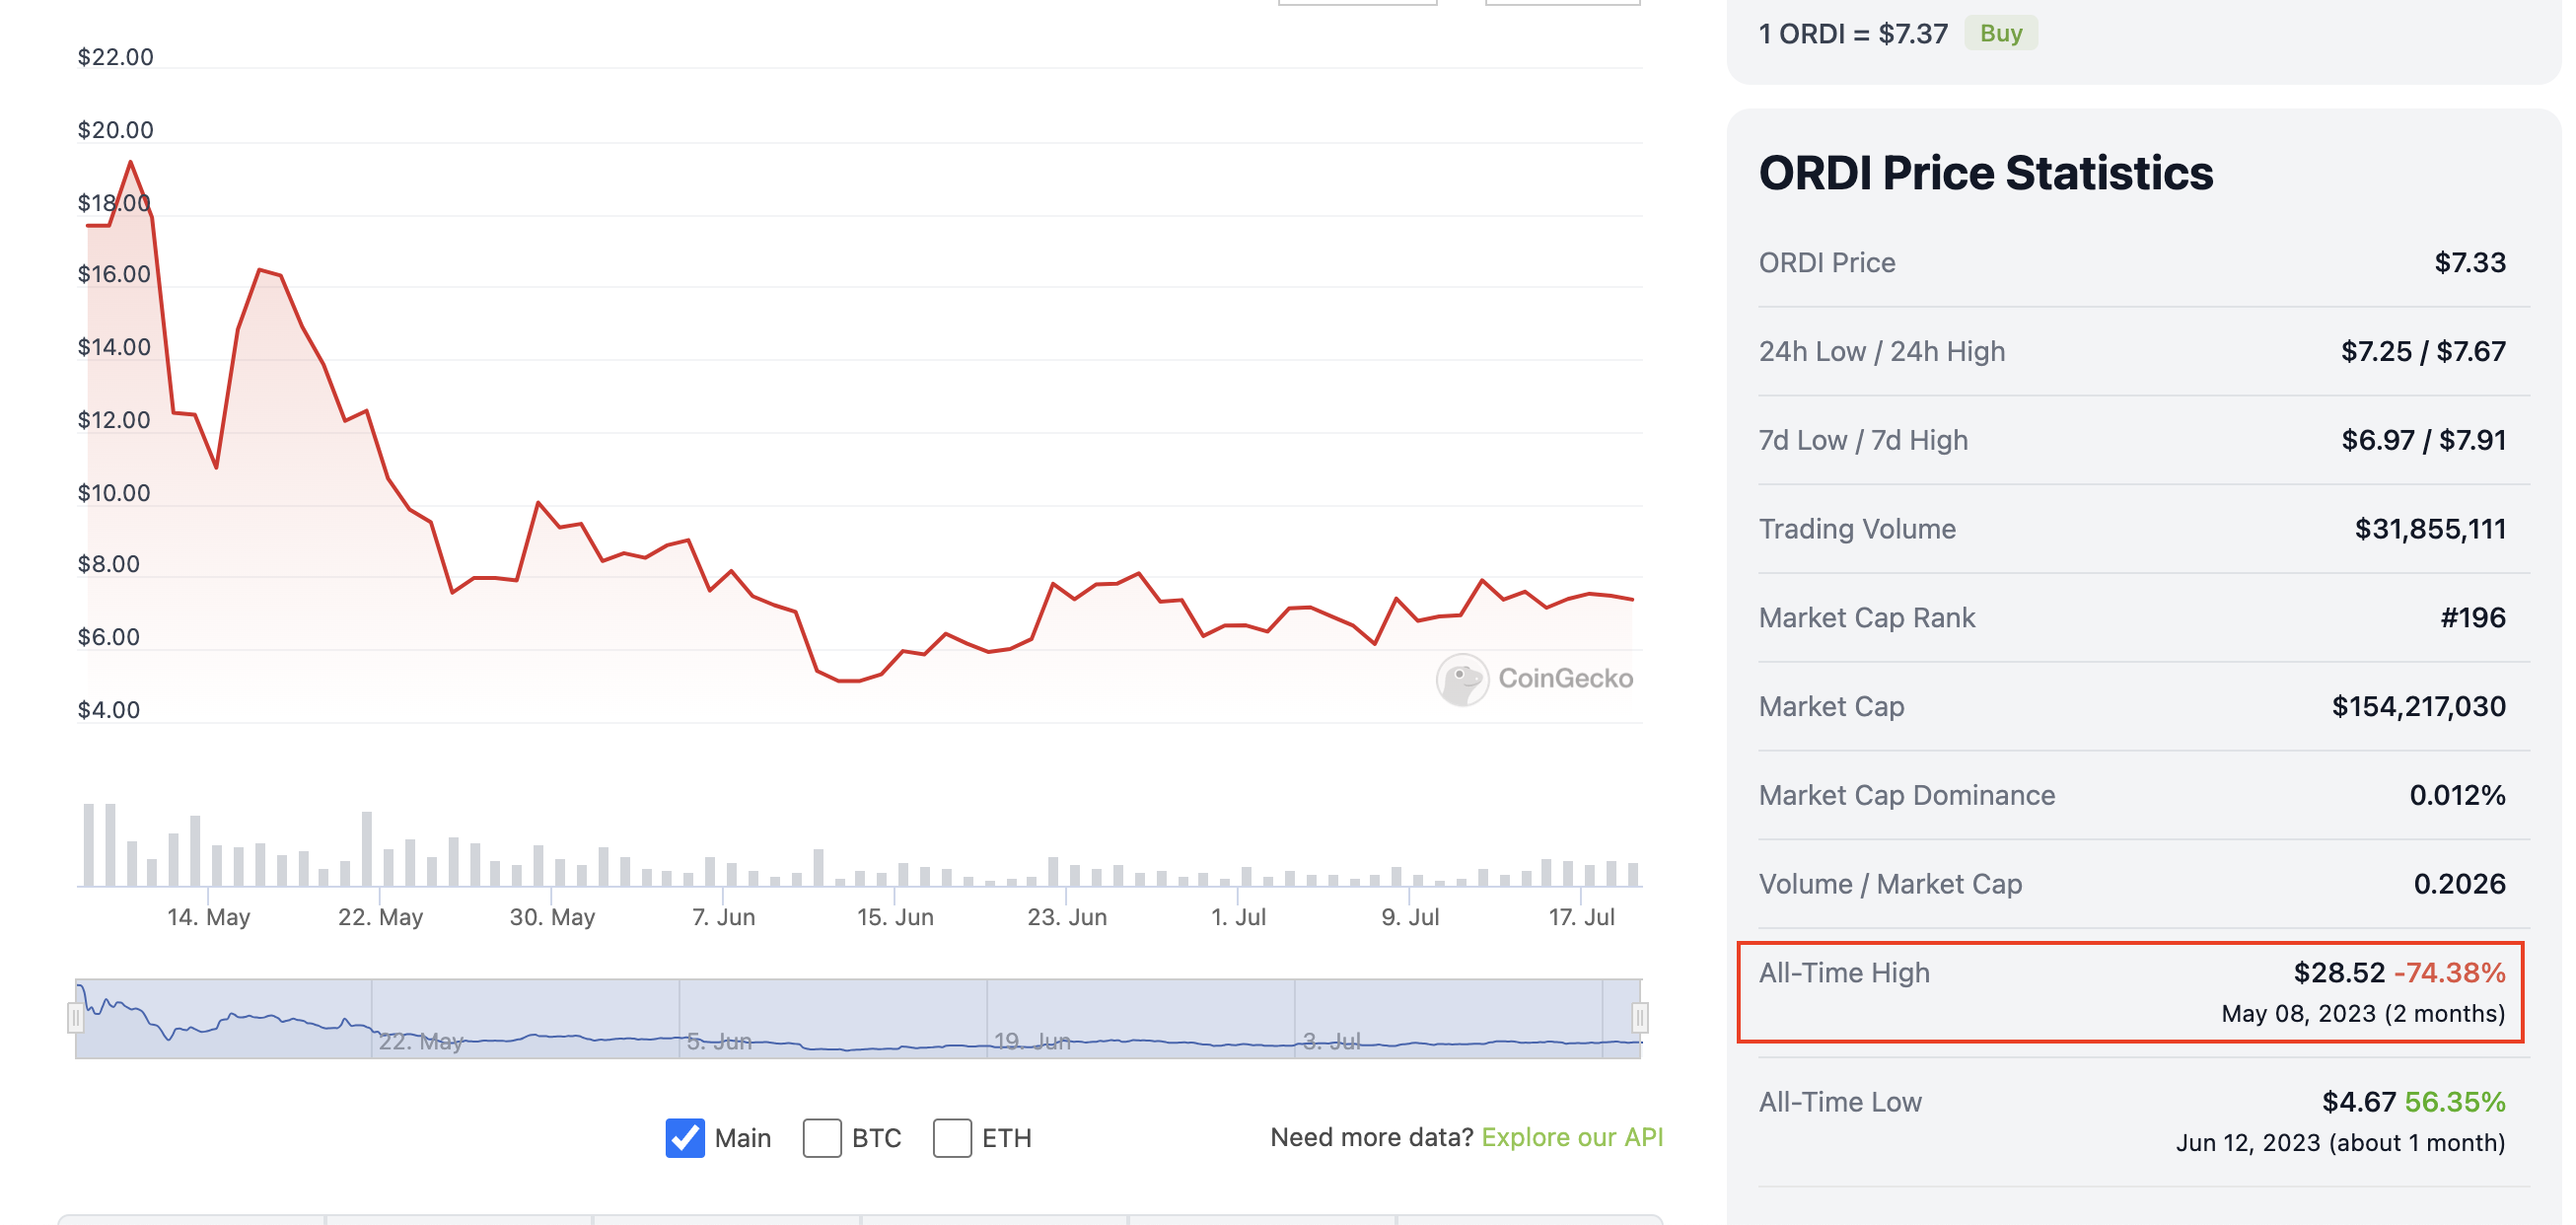Click the Market Cap $154,217,030 value
The image size is (2576, 1225).
point(2418,706)
